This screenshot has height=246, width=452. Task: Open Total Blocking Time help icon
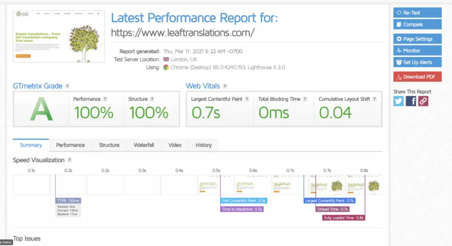click(305, 99)
